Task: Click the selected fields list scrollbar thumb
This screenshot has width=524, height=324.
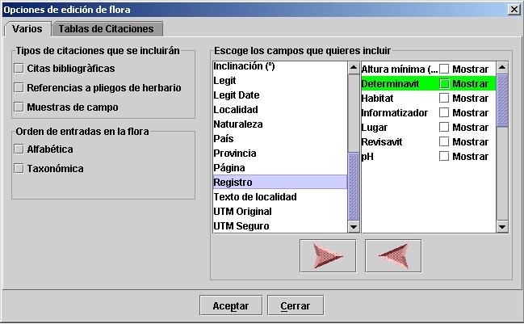Action: click(502, 100)
